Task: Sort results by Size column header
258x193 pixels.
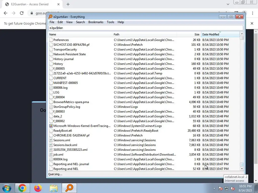Action: pos(189,34)
